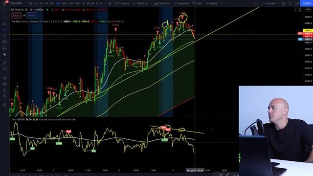The height and width of the screenshot is (176, 313).
Task: Click the date label on time axis
Action: click(195, 171)
